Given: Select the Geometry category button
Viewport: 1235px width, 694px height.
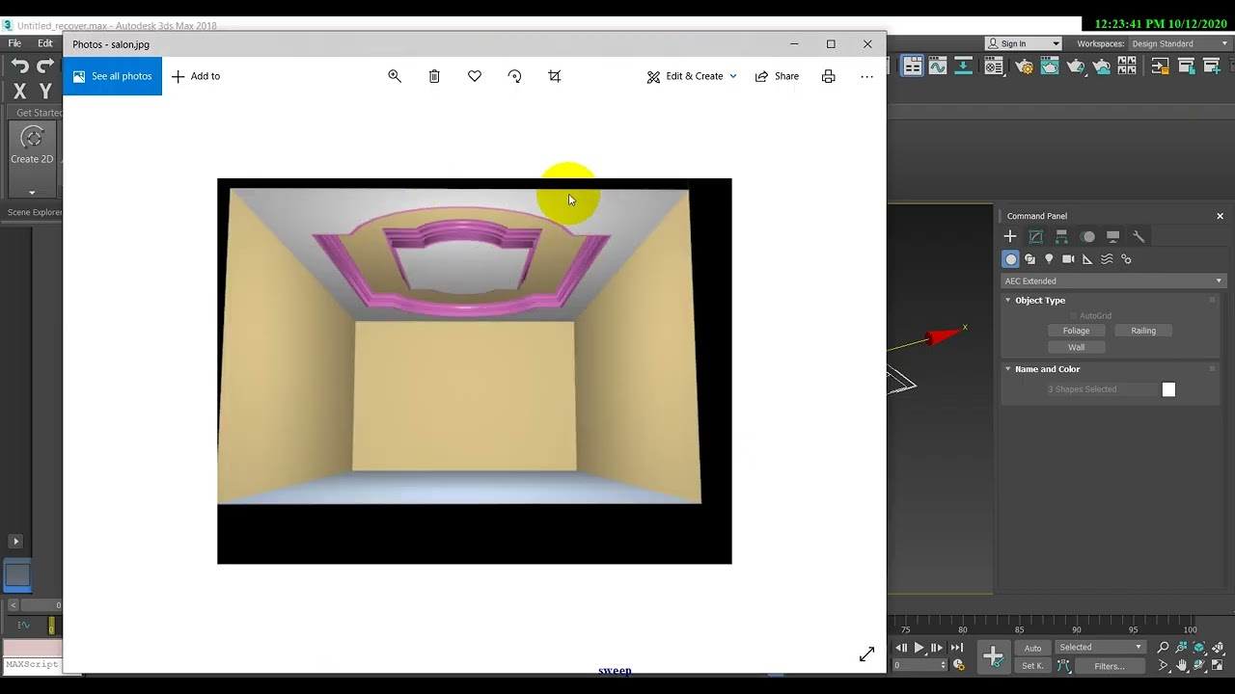Looking at the screenshot, I should [1010, 259].
